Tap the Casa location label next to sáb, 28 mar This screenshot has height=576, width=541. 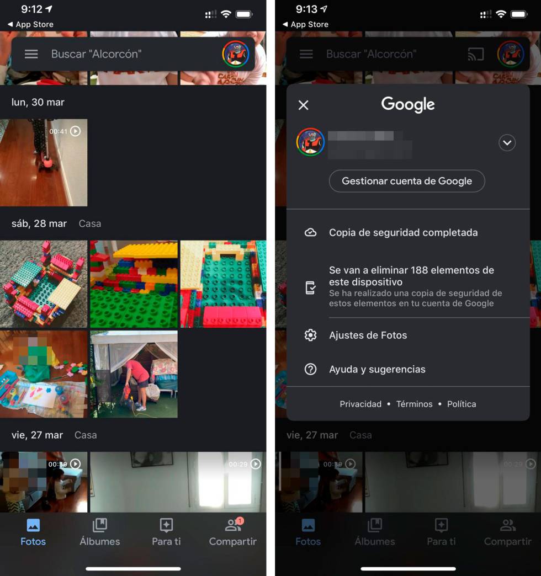click(89, 223)
